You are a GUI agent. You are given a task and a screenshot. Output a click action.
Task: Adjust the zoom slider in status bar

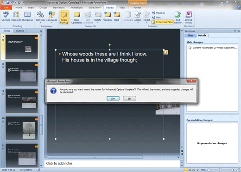point(220,170)
